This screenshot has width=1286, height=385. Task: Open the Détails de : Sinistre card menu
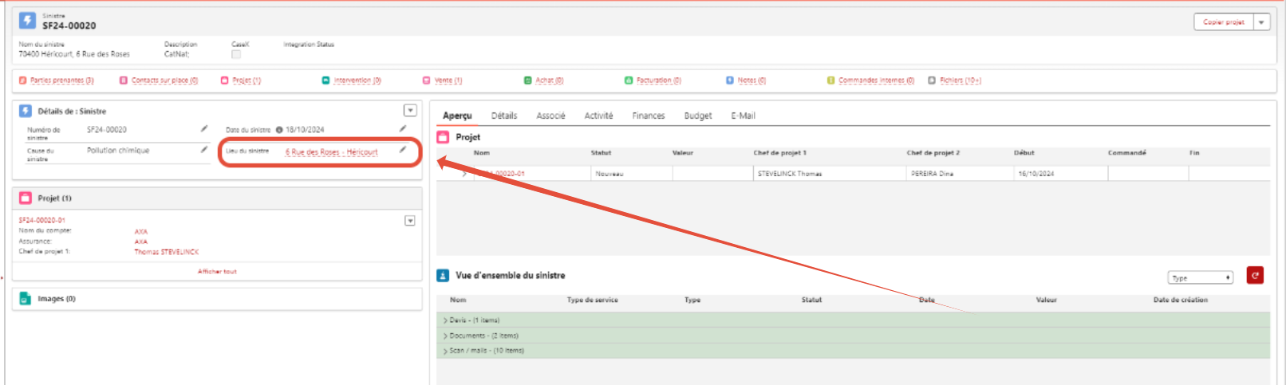coord(410,111)
